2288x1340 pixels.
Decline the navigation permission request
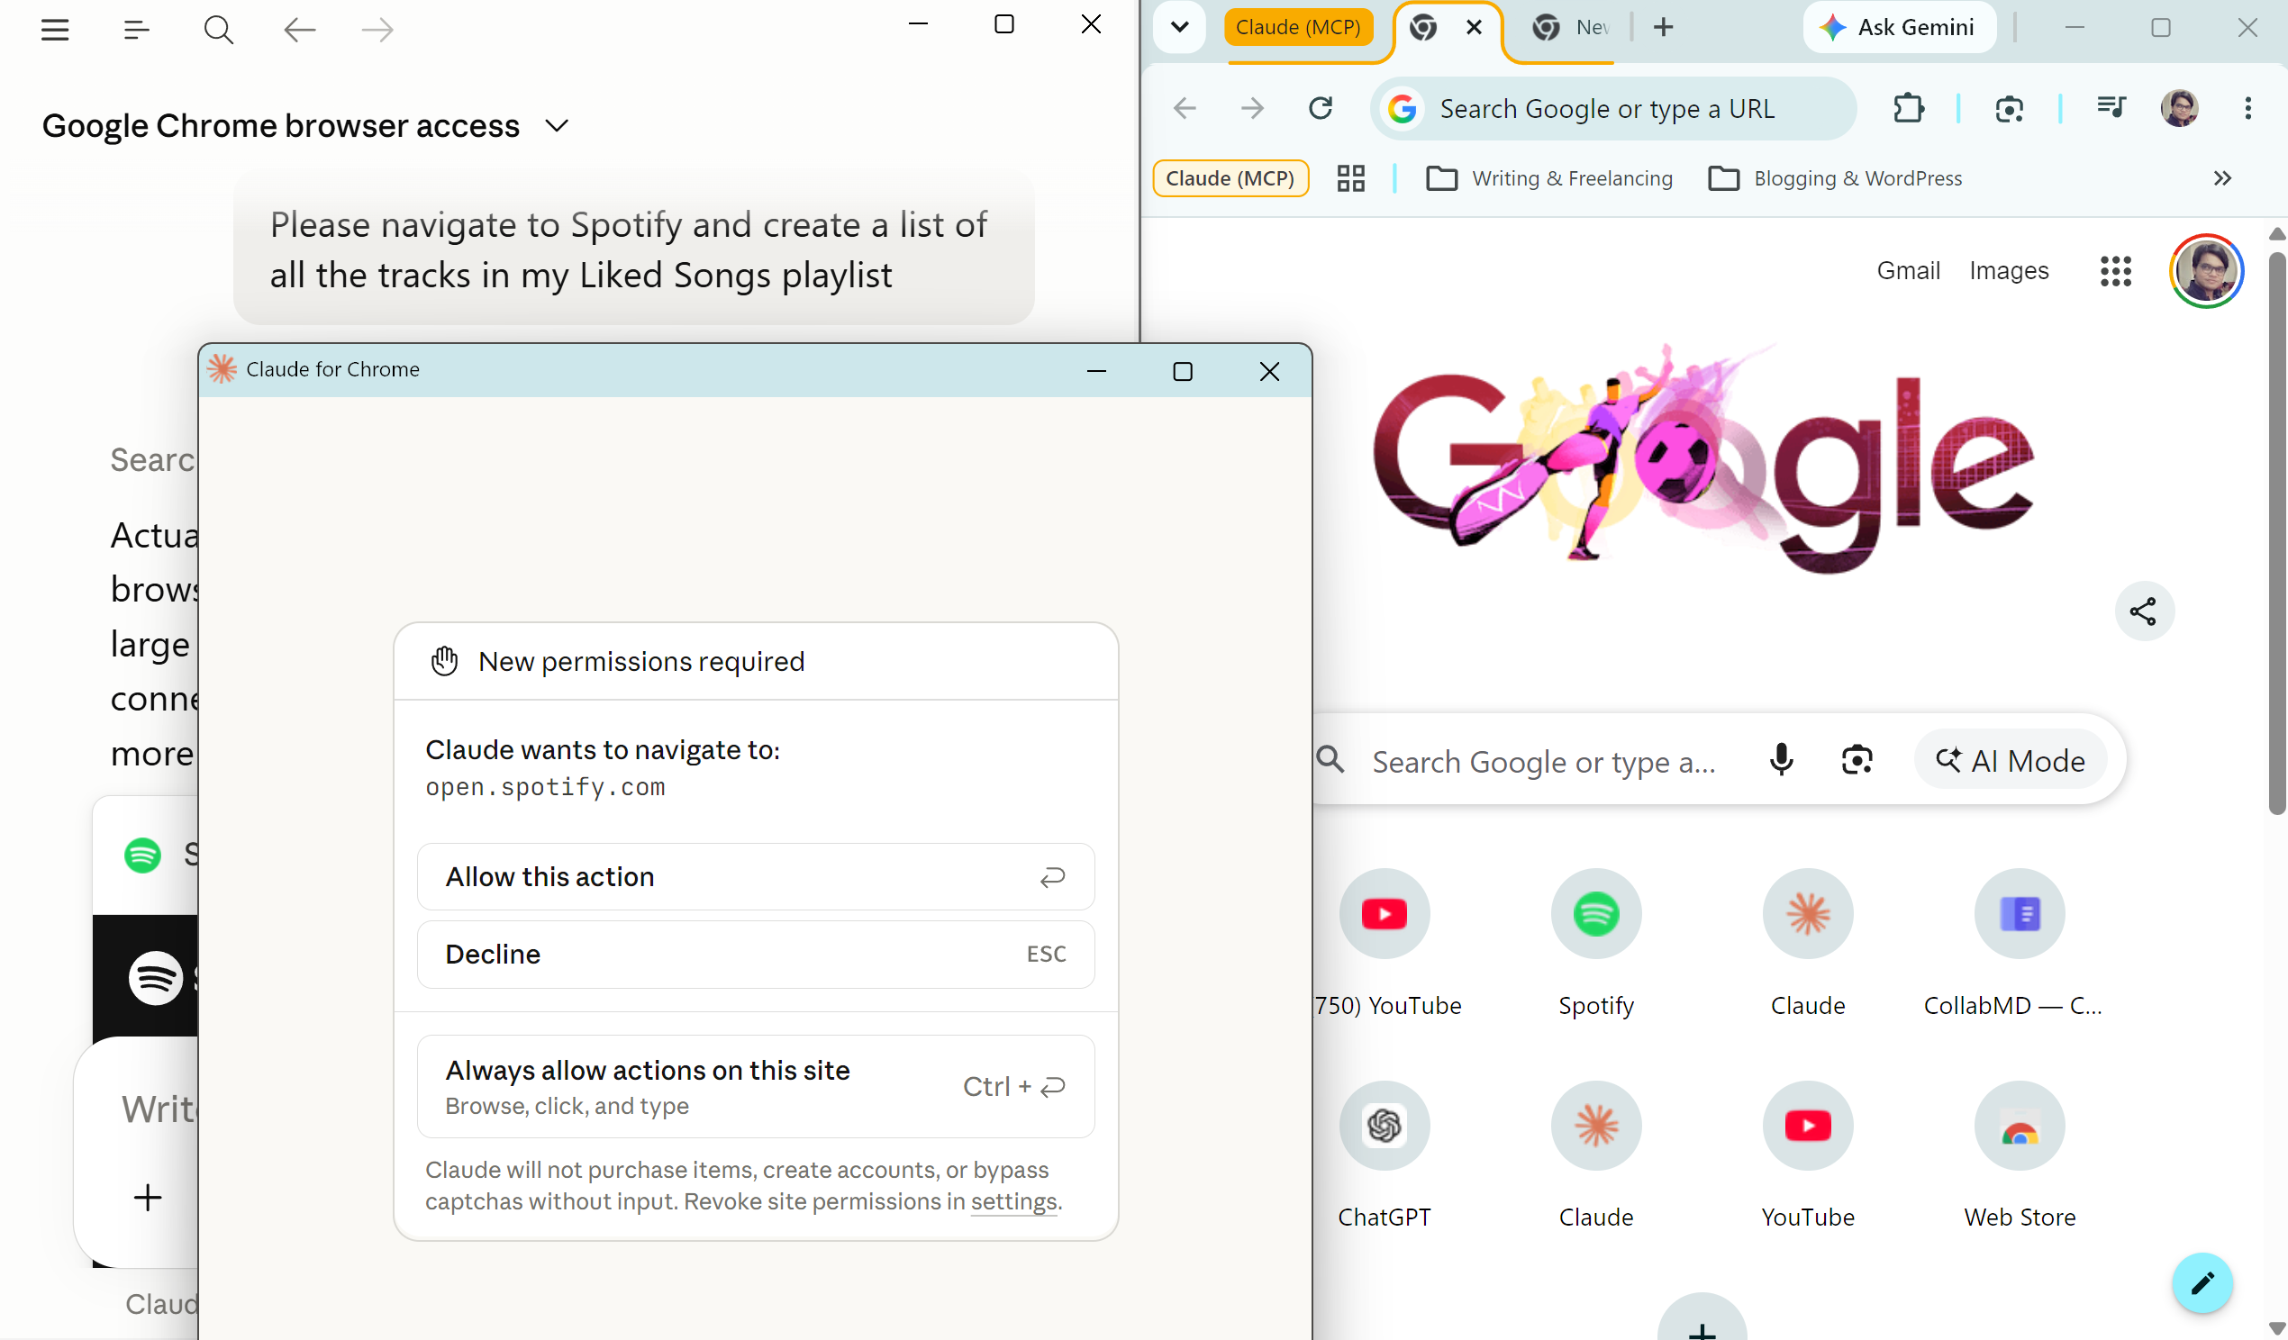pos(756,955)
